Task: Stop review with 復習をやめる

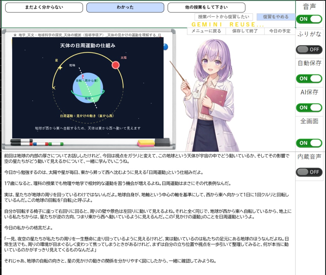Action: pyautogui.click(x=276, y=17)
